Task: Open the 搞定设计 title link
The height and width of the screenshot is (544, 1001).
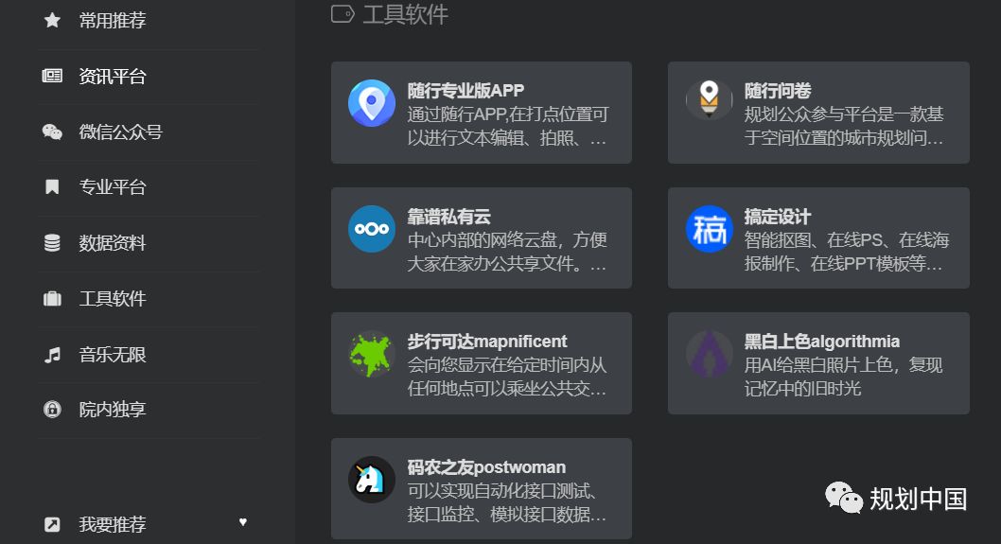Action: [x=777, y=217]
